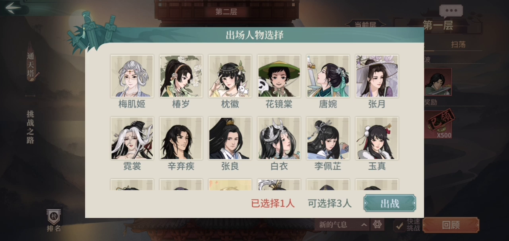The image size is (509, 241).
Task: Choose the 唐婉 character portrait
Action: pos(328,76)
